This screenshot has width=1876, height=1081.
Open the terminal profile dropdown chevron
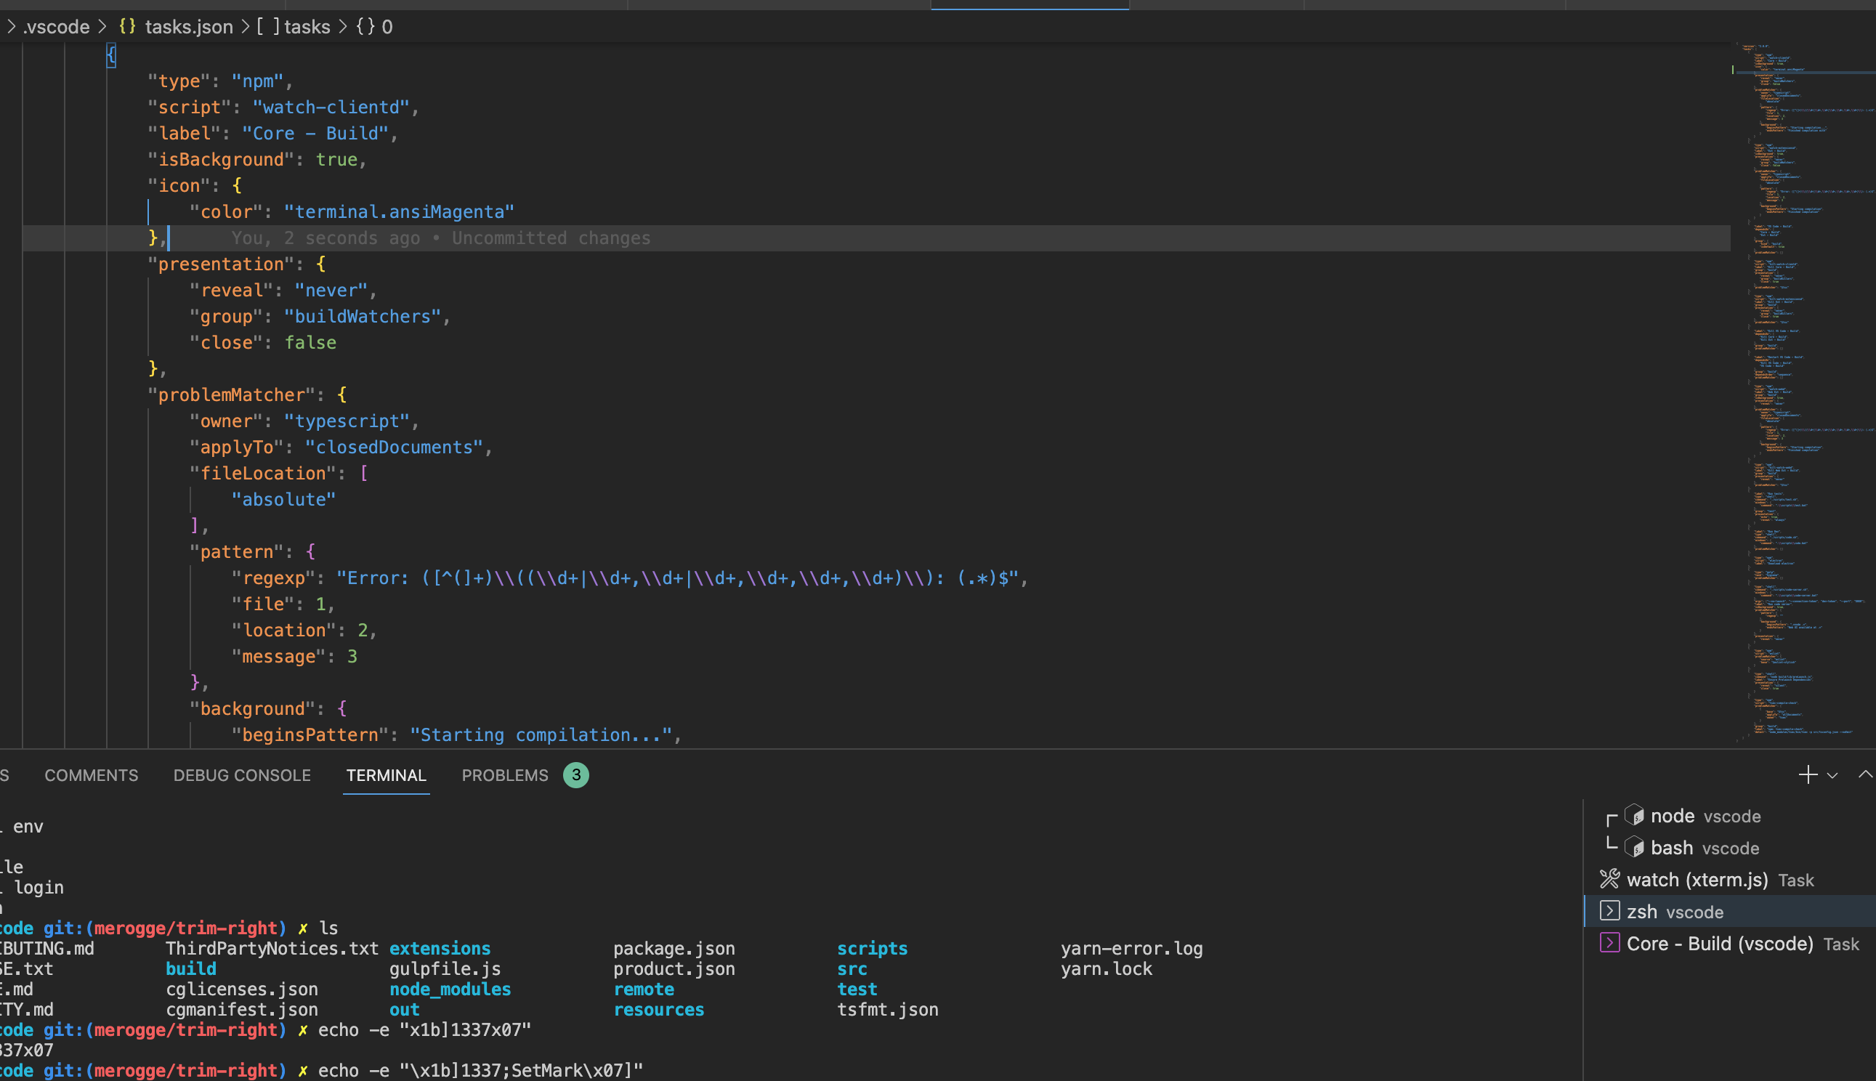(x=1831, y=775)
